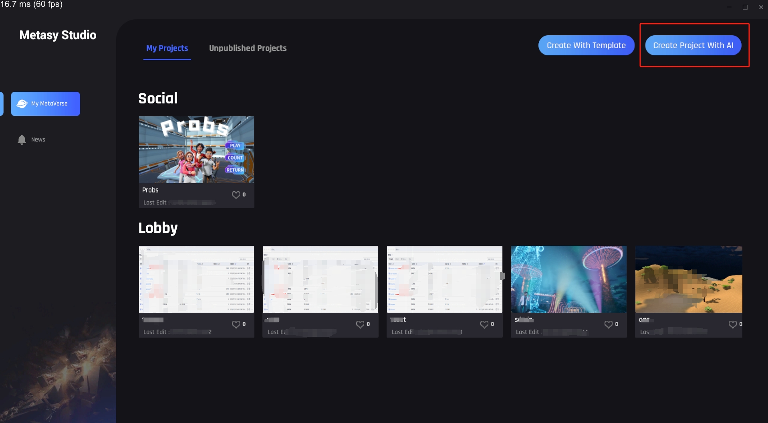Open the desert island project thumbnail
The width and height of the screenshot is (768, 423).
pos(688,279)
